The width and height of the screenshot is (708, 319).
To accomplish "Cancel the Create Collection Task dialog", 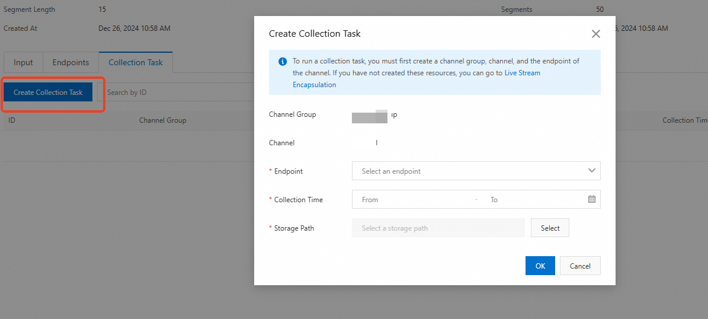I will 580,266.
